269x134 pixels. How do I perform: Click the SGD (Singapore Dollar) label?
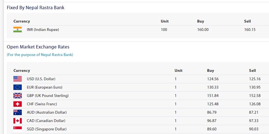pos(47,129)
